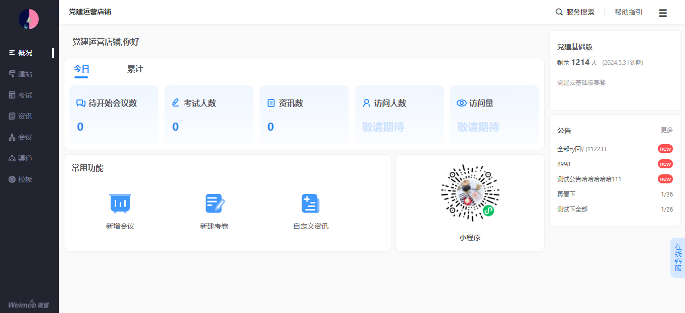Select the 今日 tab
Image resolution: width=685 pixels, height=313 pixels.
coord(81,69)
